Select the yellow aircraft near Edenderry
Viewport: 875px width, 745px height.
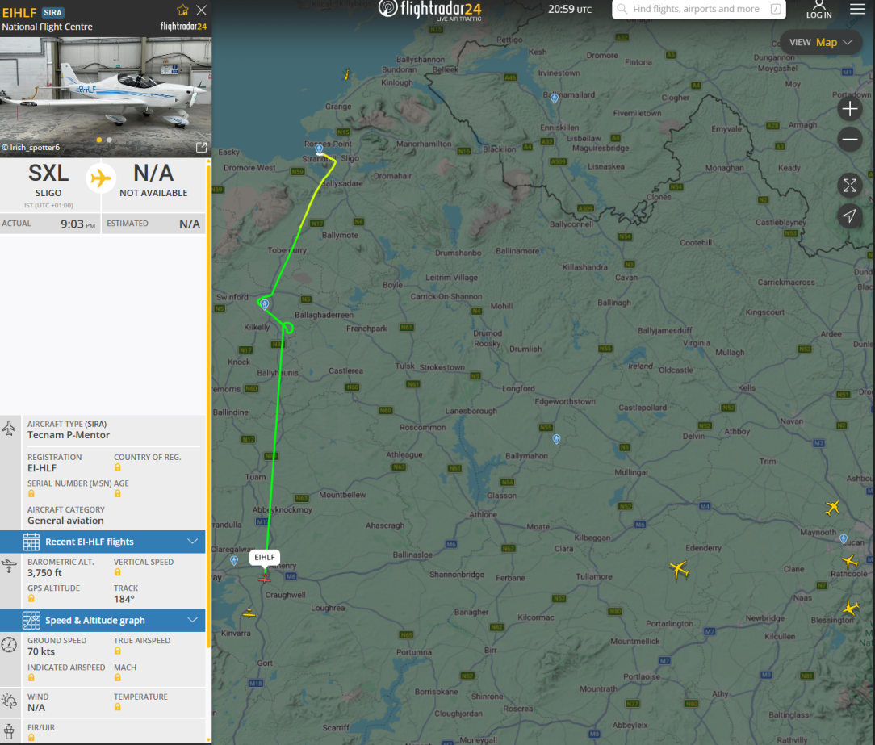click(679, 570)
